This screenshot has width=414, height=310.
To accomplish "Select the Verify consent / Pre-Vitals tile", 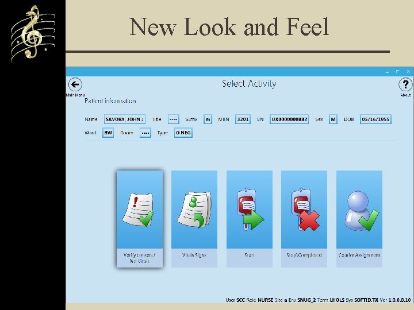I will tap(140, 219).
